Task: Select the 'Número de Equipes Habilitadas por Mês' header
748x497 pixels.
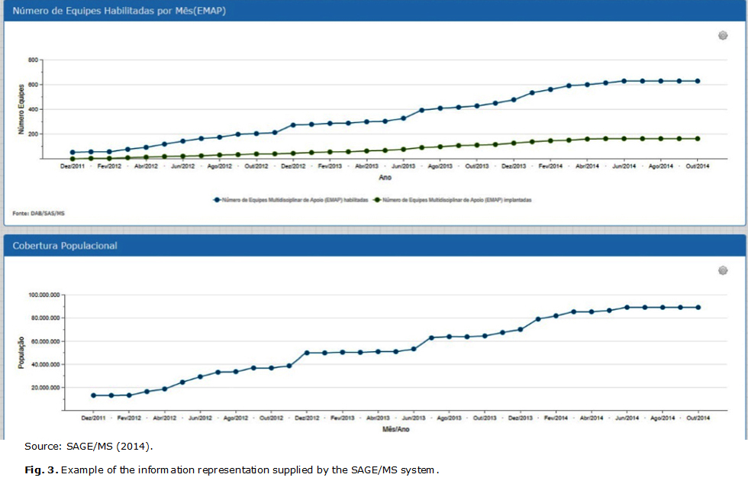Action: click(x=119, y=11)
